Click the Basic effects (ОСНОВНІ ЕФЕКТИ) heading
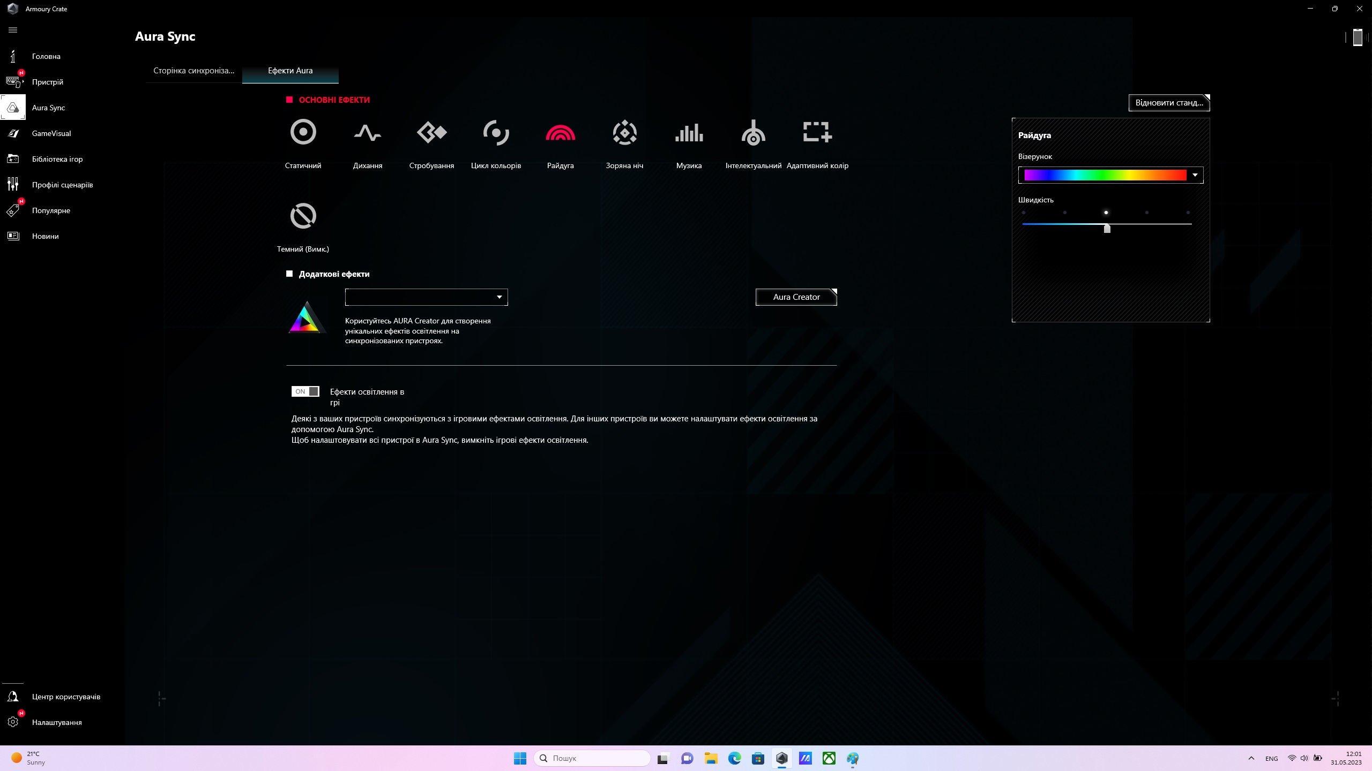The image size is (1372, 771). pos(334,100)
